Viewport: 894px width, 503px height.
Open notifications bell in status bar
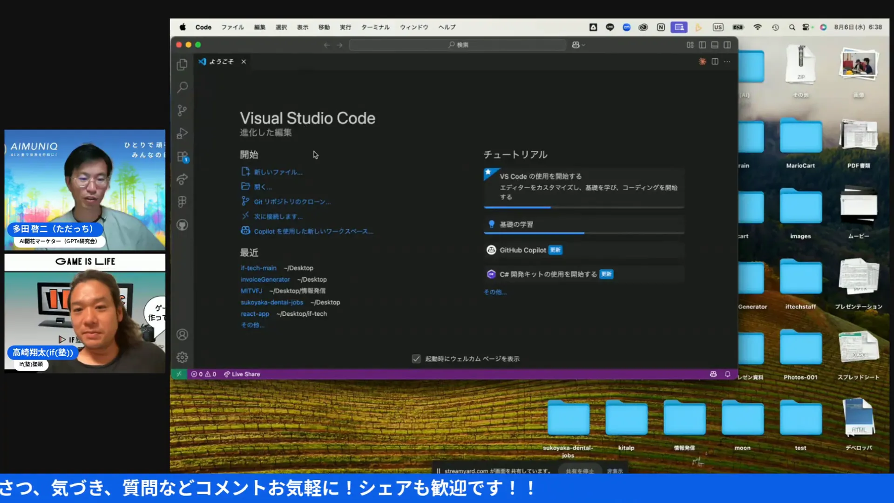[x=727, y=374]
